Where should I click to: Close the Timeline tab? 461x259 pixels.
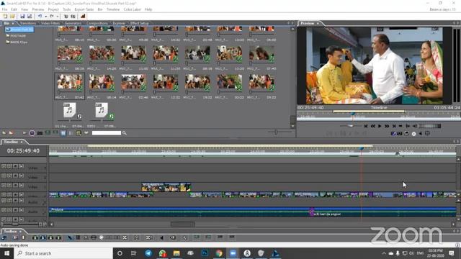click(x=21, y=142)
